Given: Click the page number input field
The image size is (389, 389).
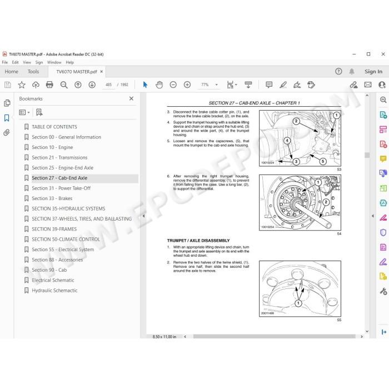Looking at the screenshot, I should 109,85.
